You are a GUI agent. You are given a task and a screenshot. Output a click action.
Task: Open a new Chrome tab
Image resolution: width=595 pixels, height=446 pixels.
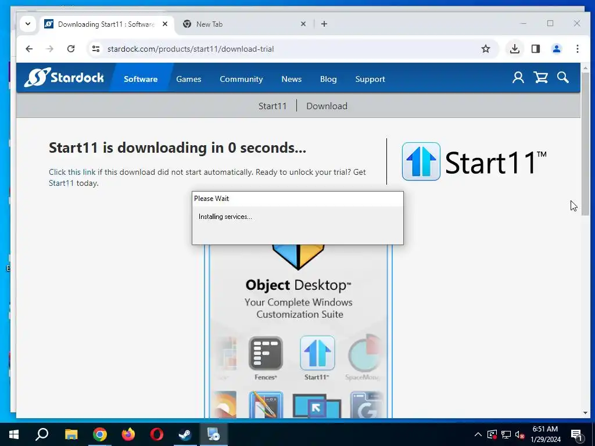[324, 24]
